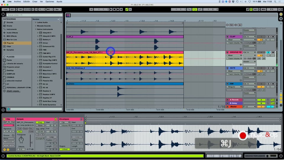This screenshot has height=160, width=284.
Task: Open the Crear menu
Action: (35, 1)
